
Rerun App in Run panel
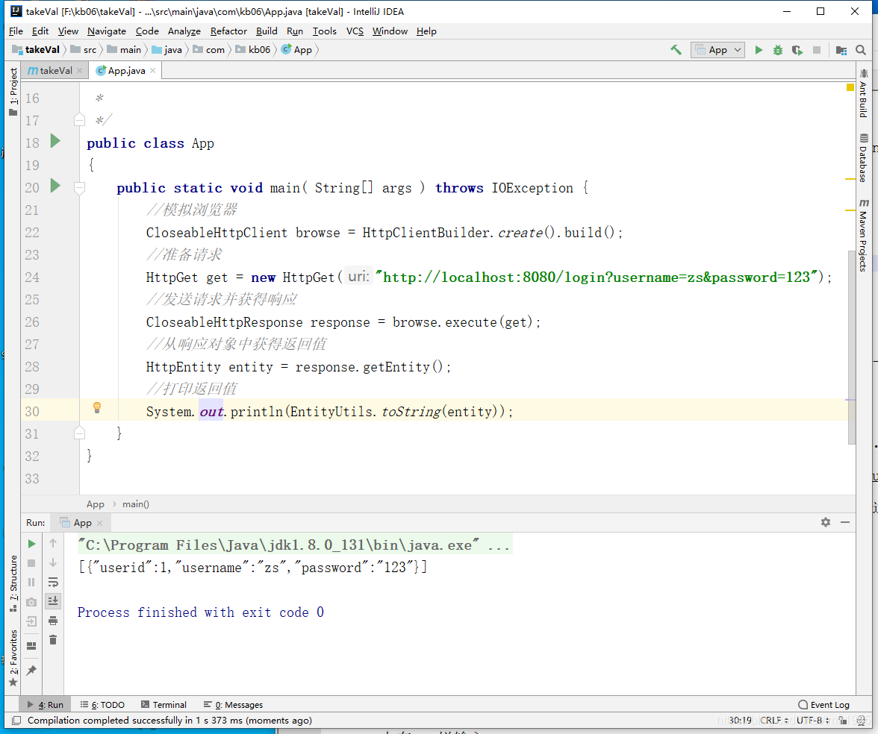[31, 543]
